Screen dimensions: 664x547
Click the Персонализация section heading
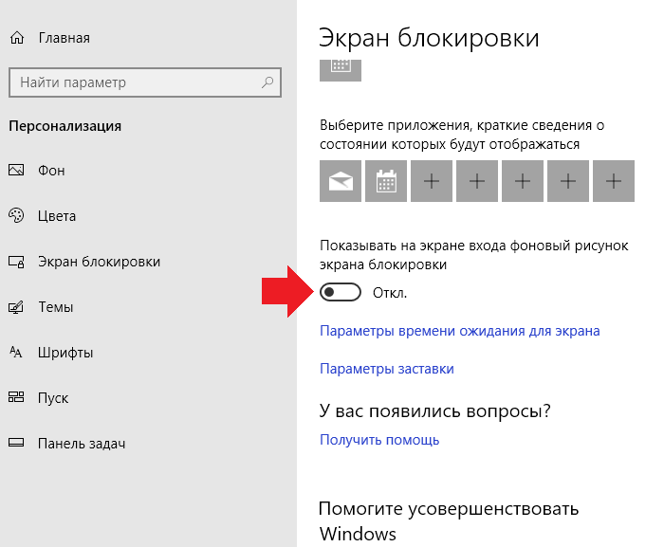pos(65,126)
